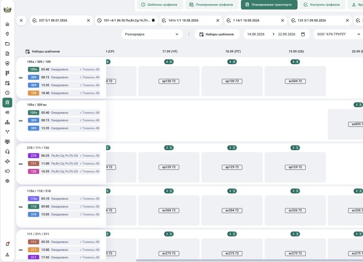
Task: Switch to Шаблоны графиков tab
Action: click(160, 5)
